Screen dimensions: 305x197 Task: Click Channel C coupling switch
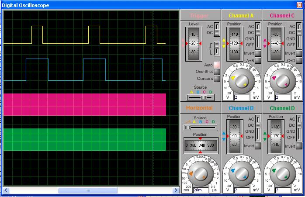(x=299, y=36)
